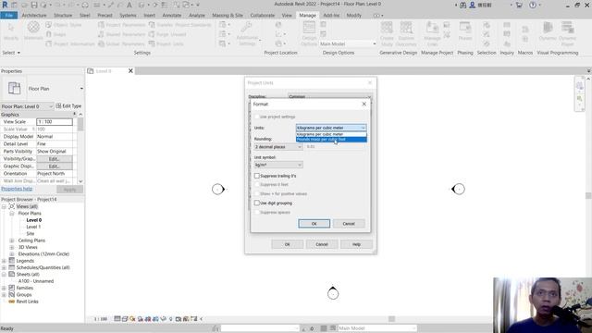
Task: Switch to the Annotate ribbon tab
Action: pos(172,16)
